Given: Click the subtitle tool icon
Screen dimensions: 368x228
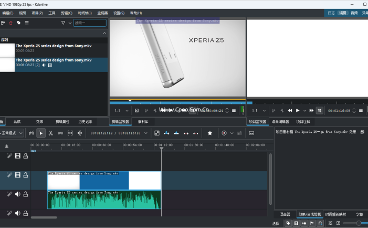Looking at the screenshot, I should (x=251, y=133).
